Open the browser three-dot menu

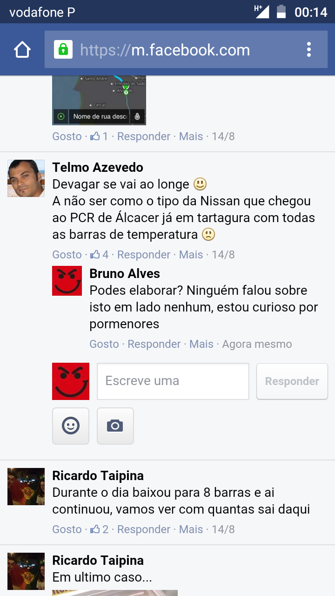(309, 50)
